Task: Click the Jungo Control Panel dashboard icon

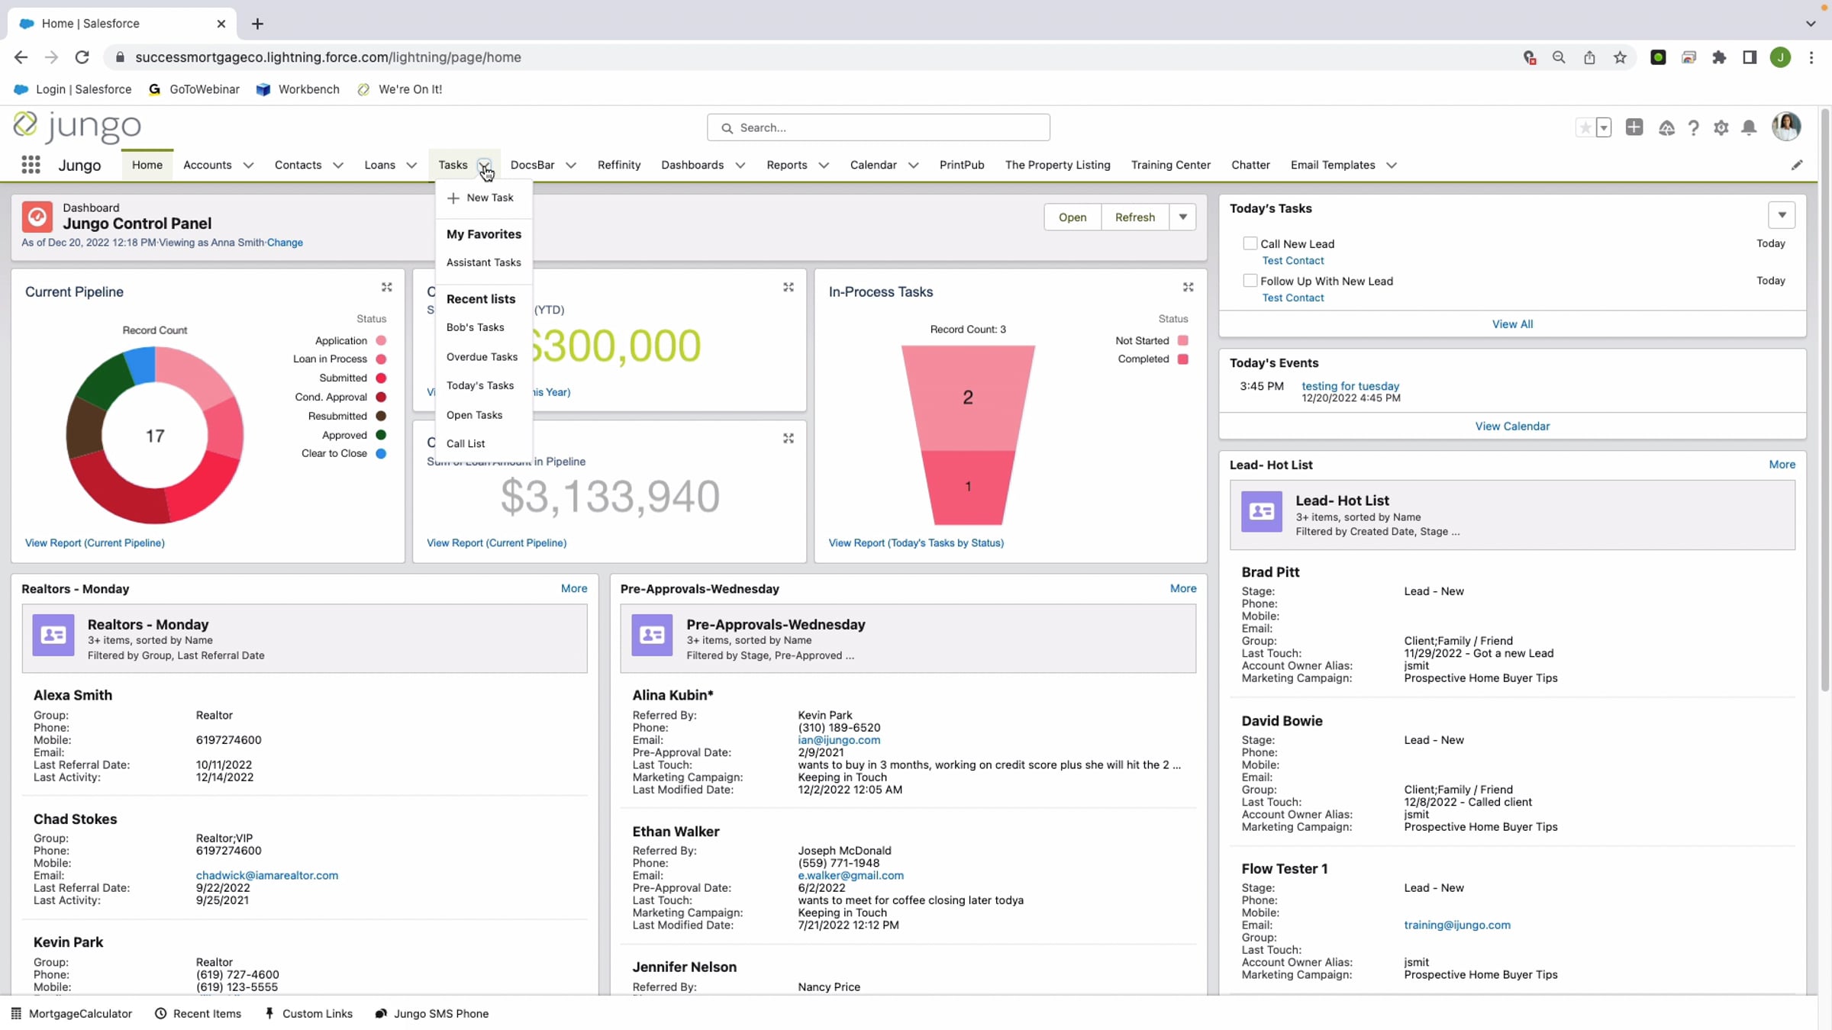Action: click(x=37, y=217)
